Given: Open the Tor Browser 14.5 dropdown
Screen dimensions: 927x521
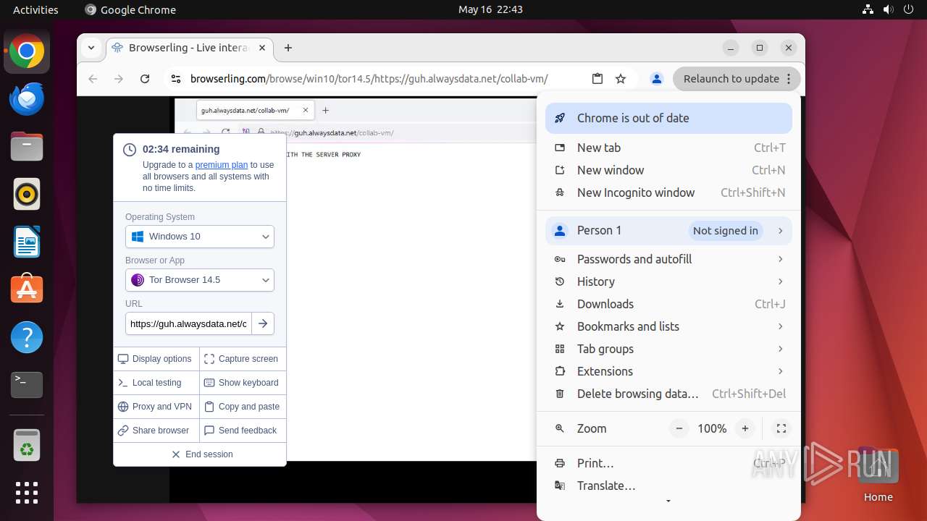Looking at the screenshot, I should tap(200, 280).
